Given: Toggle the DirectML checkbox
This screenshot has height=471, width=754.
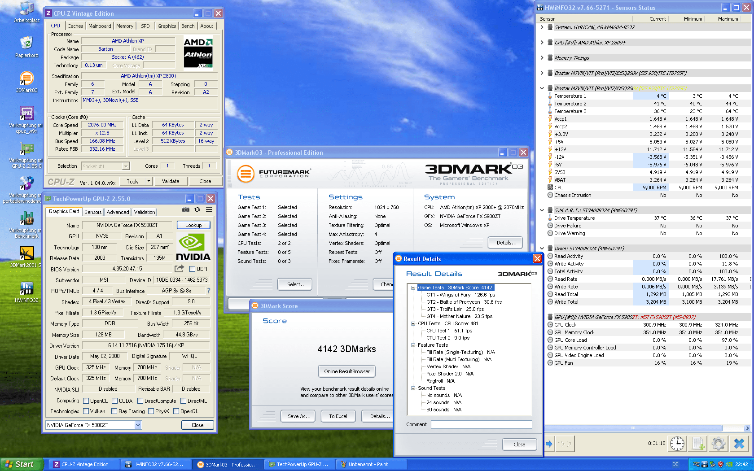Looking at the screenshot, I should (183, 401).
